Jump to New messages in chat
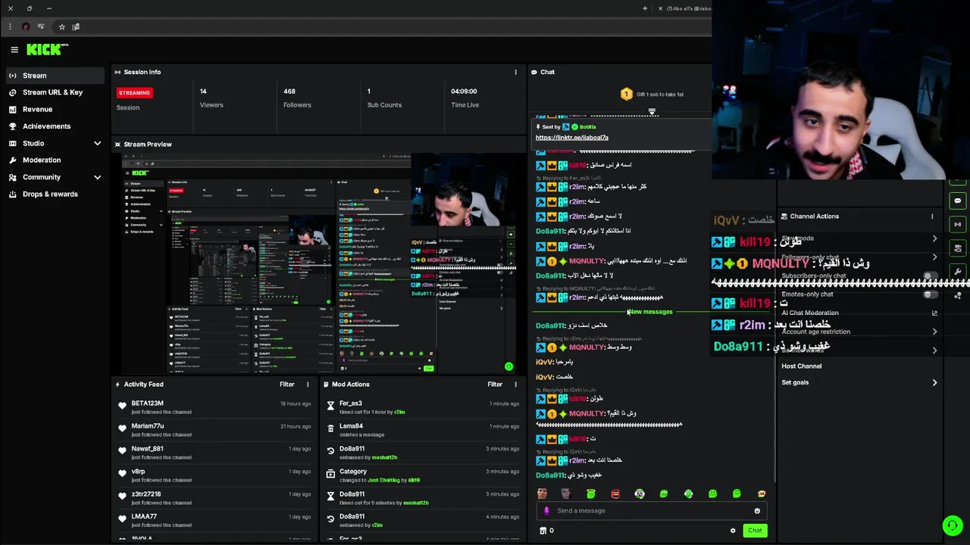970x545 pixels. (650, 312)
